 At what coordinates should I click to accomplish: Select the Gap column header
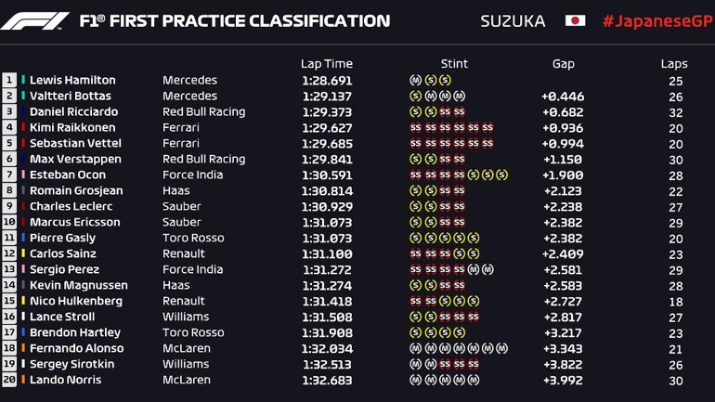coord(563,64)
